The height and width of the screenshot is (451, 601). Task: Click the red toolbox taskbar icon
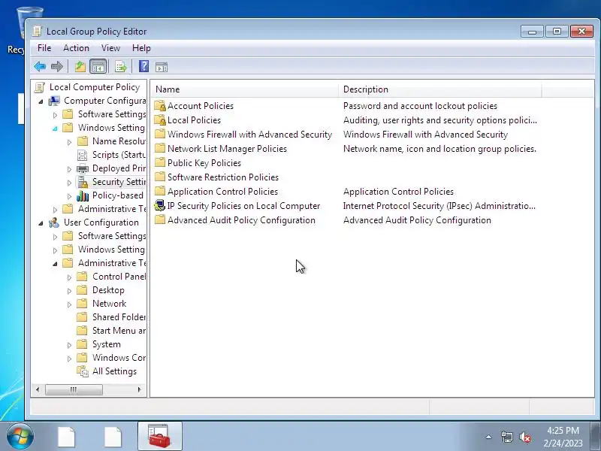pyautogui.click(x=160, y=436)
